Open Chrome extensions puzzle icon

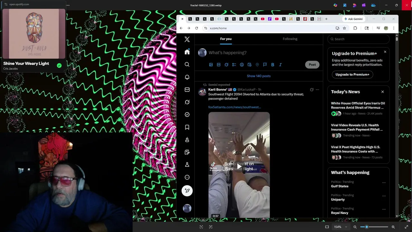coord(355,28)
